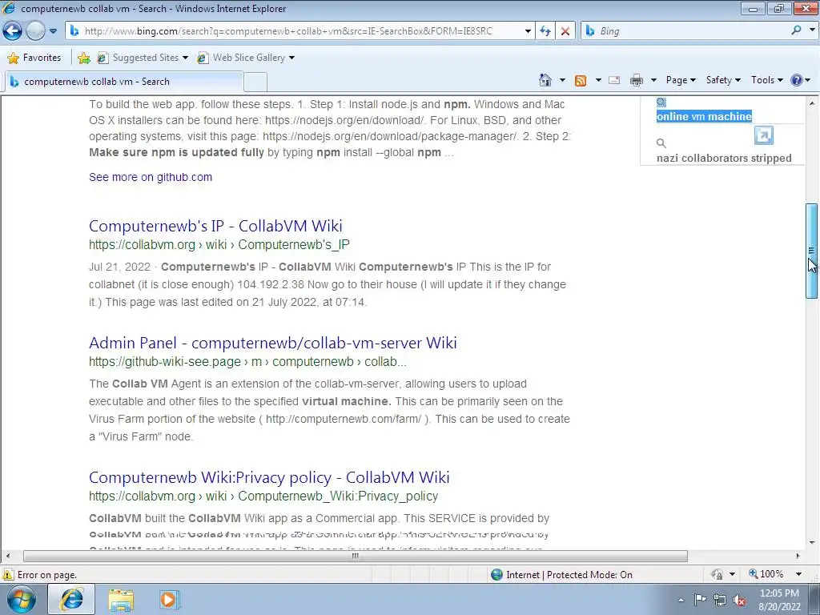Click the muted volume tray icon

[739, 601]
